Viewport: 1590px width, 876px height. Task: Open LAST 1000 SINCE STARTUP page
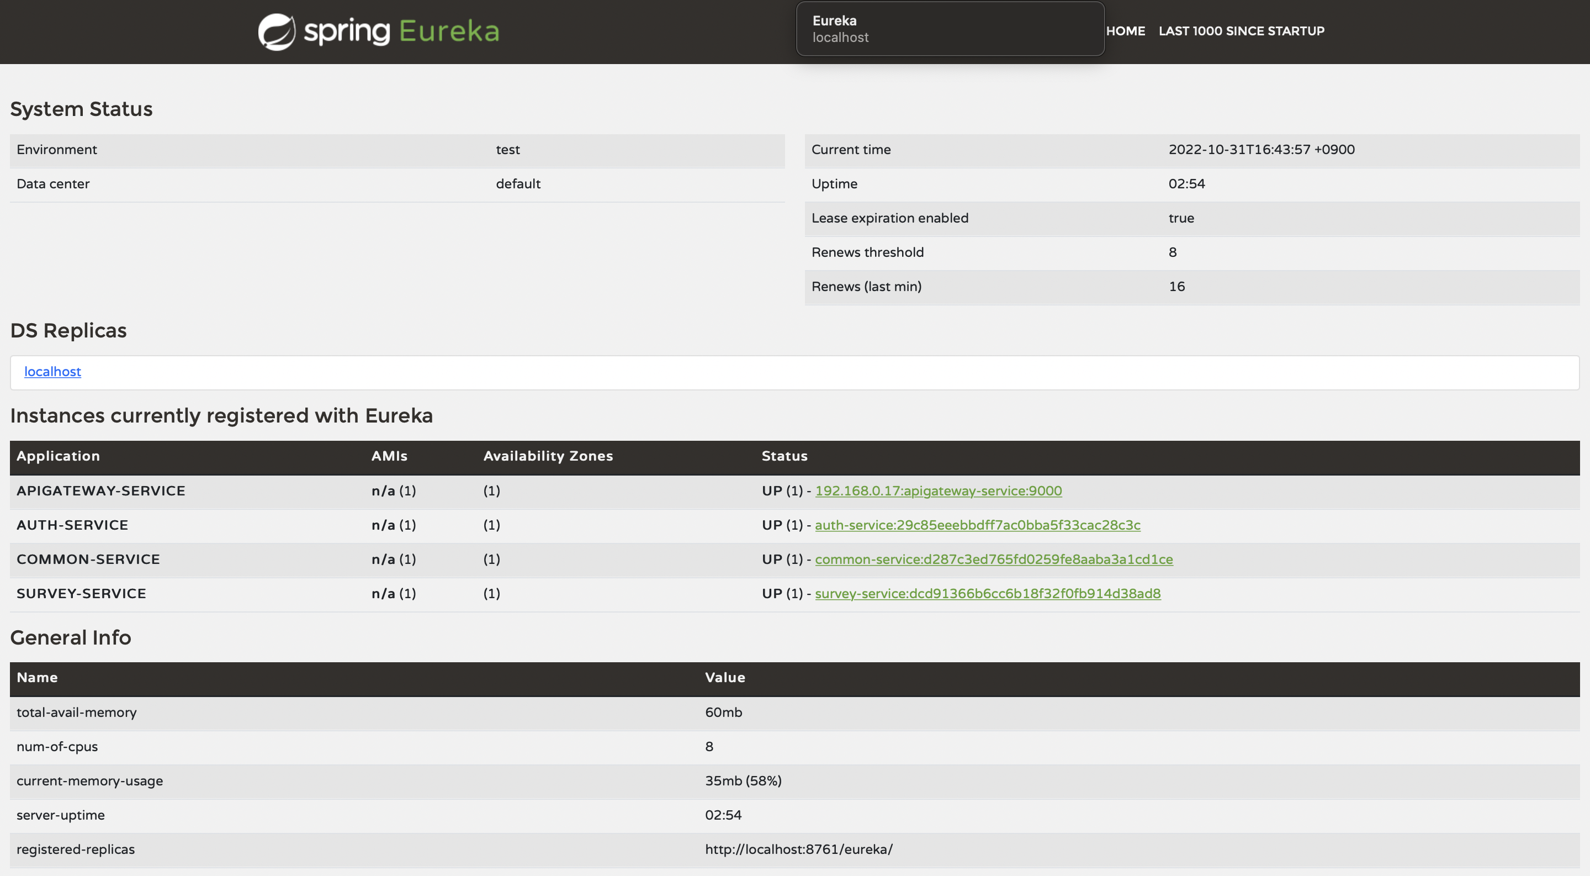point(1241,31)
